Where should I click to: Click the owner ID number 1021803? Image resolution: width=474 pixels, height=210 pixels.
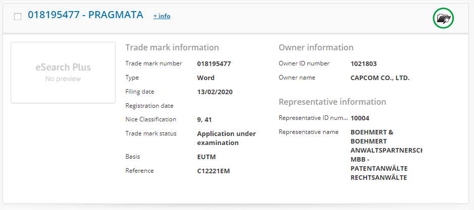tap(363, 64)
